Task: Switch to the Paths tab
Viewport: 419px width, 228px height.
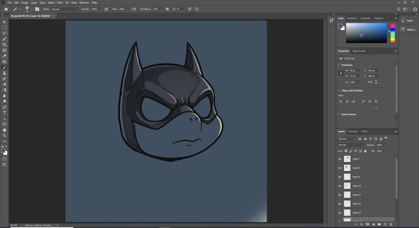Action: point(364,131)
